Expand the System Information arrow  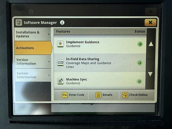(x=49, y=75)
